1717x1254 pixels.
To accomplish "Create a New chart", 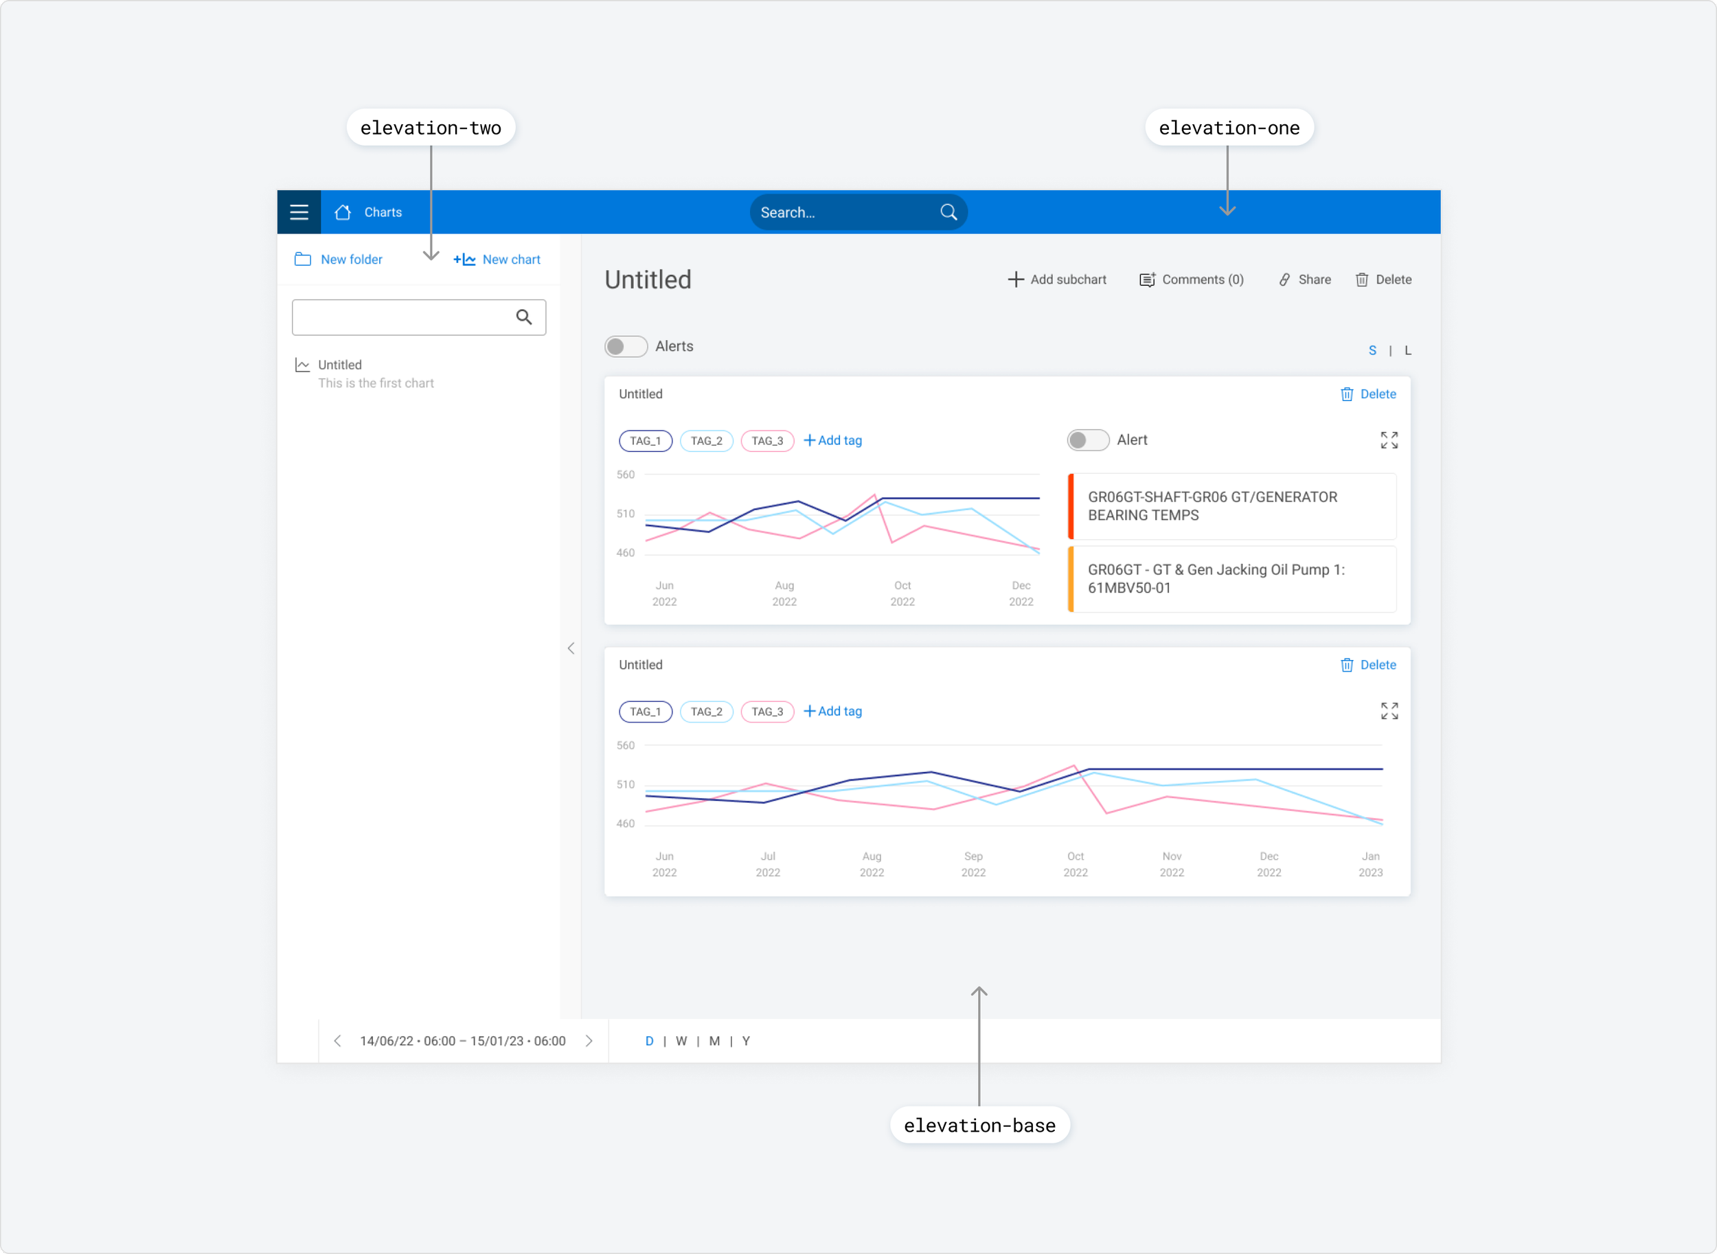I will pos(497,260).
